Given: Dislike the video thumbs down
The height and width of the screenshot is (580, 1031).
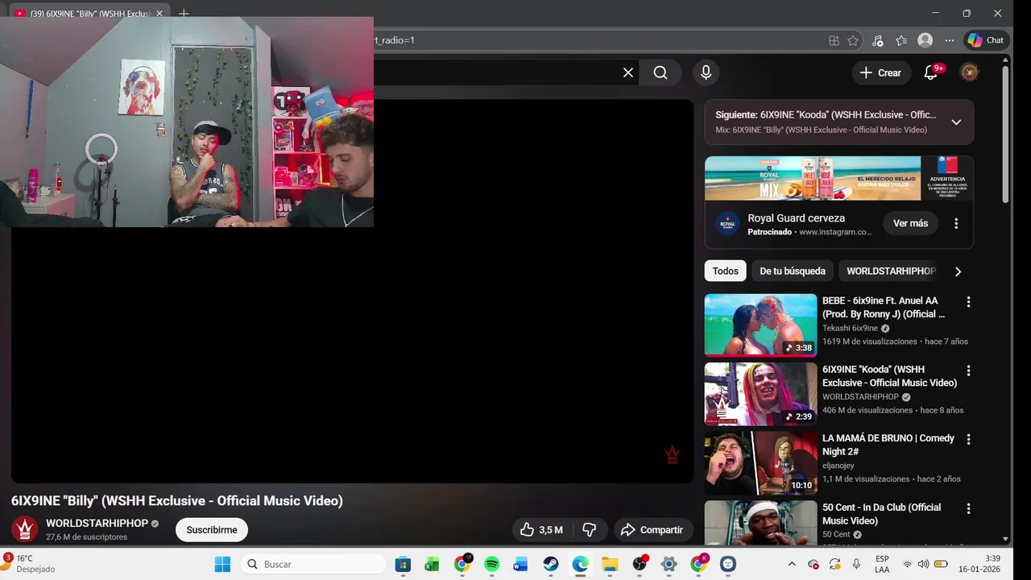Looking at the screenshot, I should point(590,530).
